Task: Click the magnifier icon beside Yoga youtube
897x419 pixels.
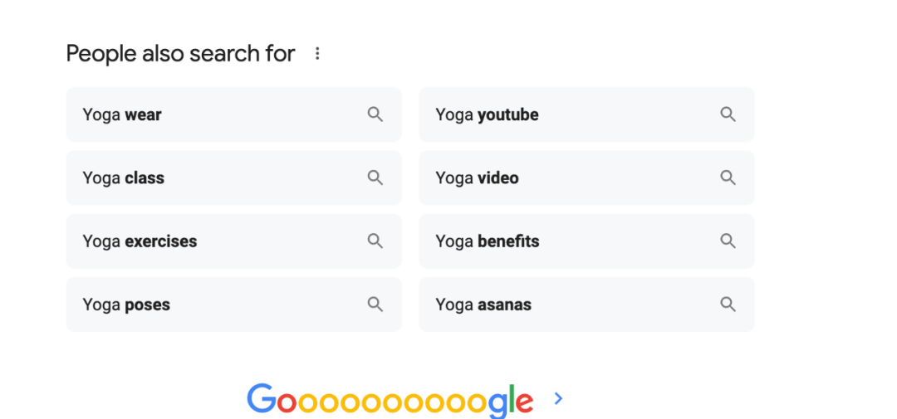Action: click(x=728, y=114)
